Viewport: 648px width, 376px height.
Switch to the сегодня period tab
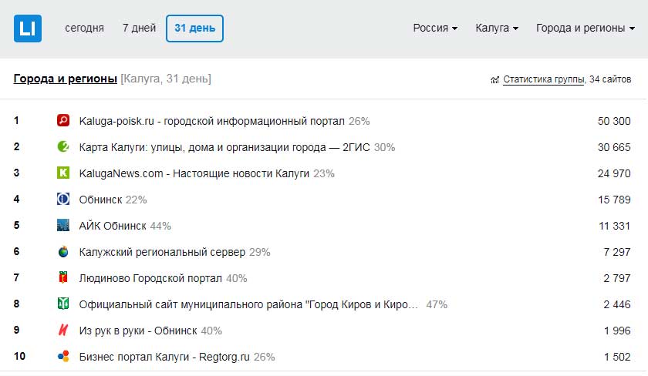pos(84,28)
